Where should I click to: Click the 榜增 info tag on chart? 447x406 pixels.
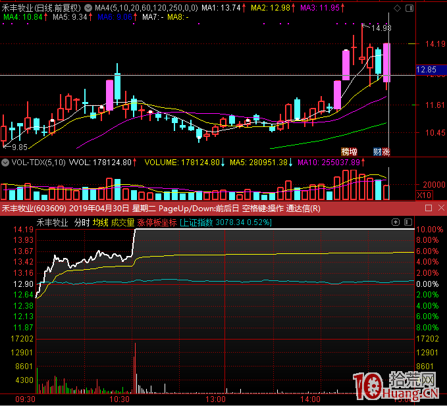point(349,151)
